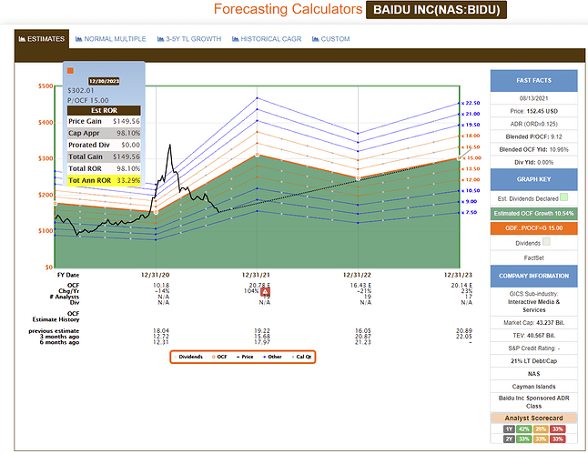Click the Tot Ann ROR 33.29% row

tap(105, 180)
